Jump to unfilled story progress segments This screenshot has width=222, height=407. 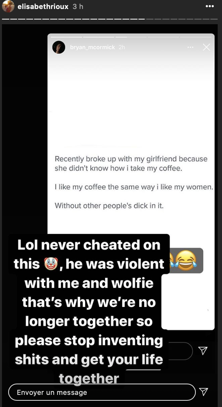coord(181,19)
